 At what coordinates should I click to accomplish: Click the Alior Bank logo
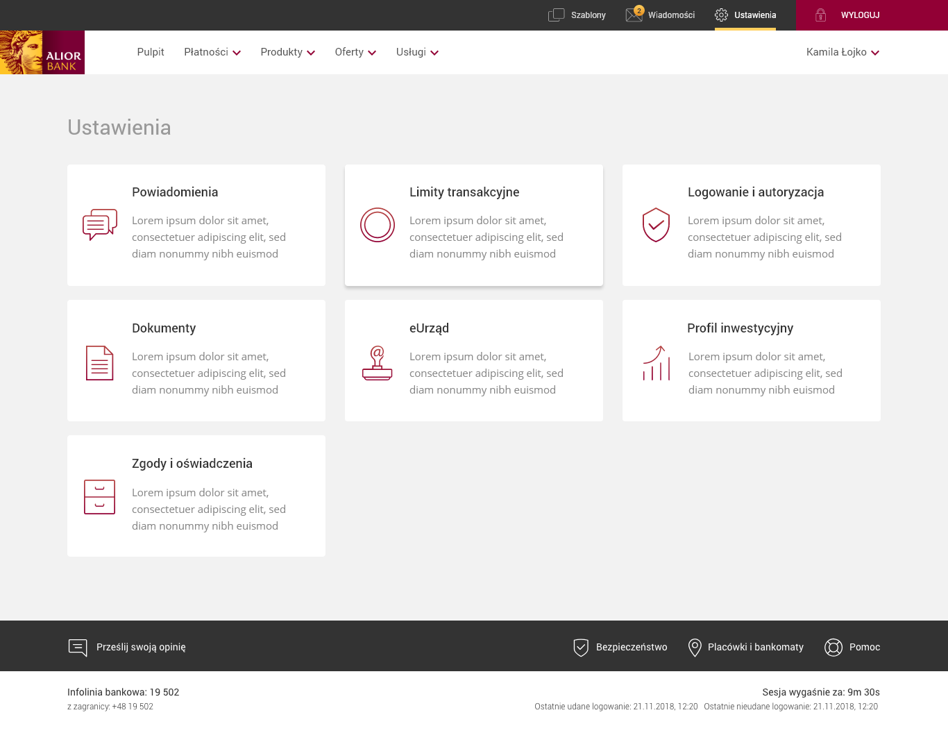(x=42, y=52)
